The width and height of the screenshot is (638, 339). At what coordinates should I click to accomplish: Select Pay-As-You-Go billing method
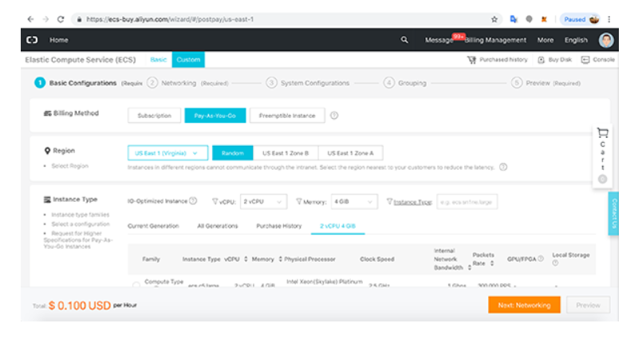[215, 116]
